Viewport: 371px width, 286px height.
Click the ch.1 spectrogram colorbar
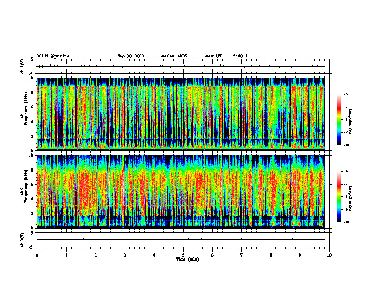(339, 120)
